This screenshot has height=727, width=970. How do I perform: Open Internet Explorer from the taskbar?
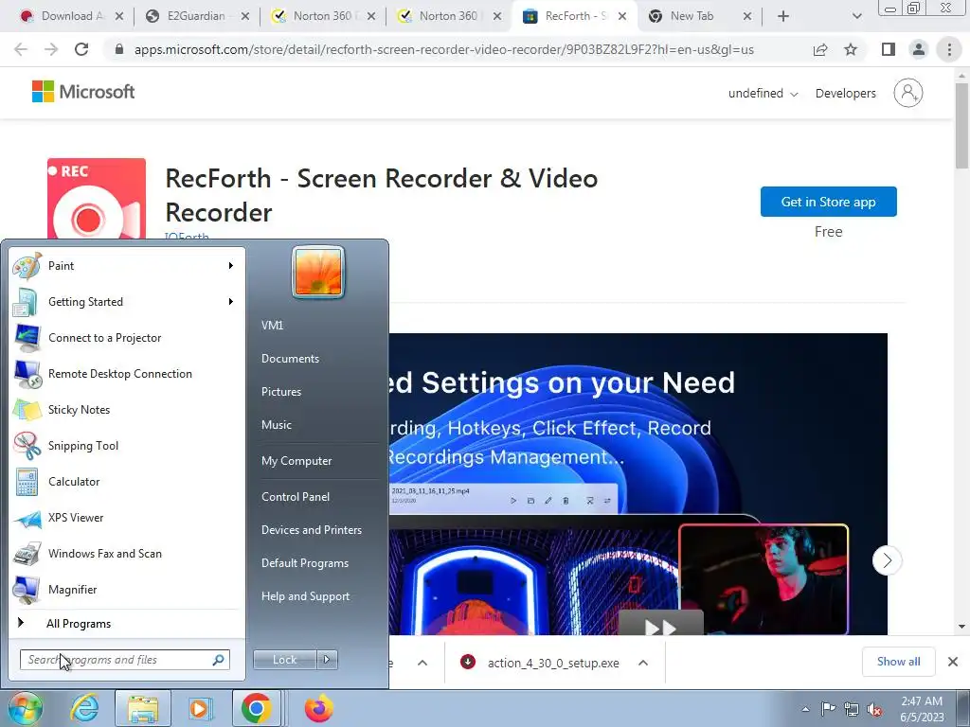click(x=84, y=708)
